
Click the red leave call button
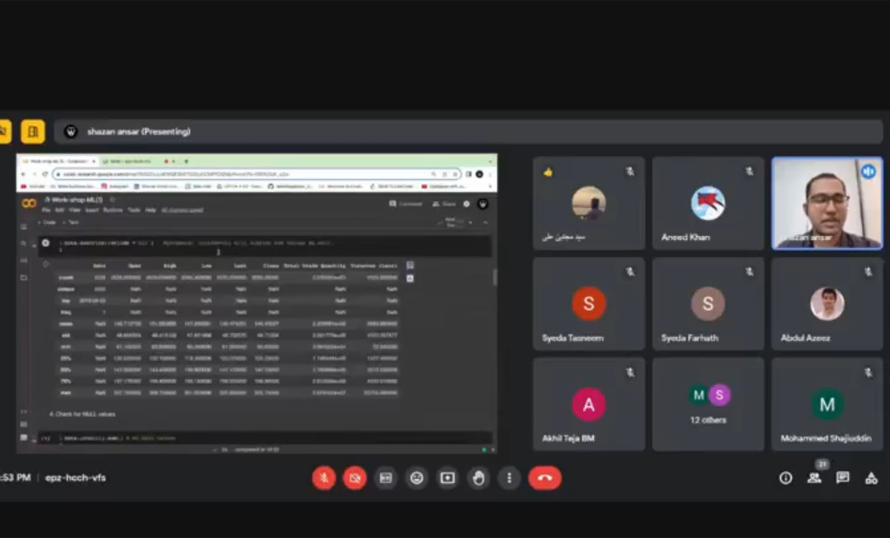tap(545, 478)
